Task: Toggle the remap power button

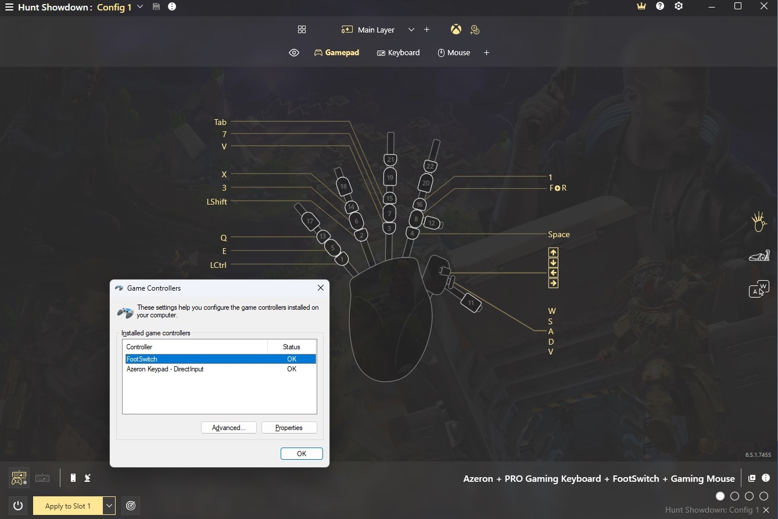Action: coord(18,506)
